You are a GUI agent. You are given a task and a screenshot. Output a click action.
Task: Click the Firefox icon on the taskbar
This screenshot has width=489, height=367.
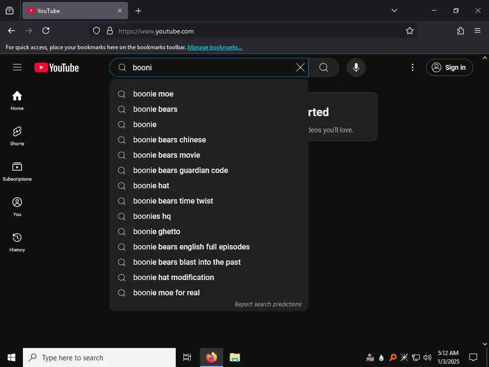click(x=212, y=357)
